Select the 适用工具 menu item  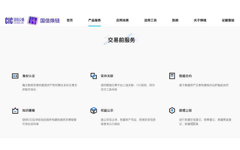pos(150,20)
